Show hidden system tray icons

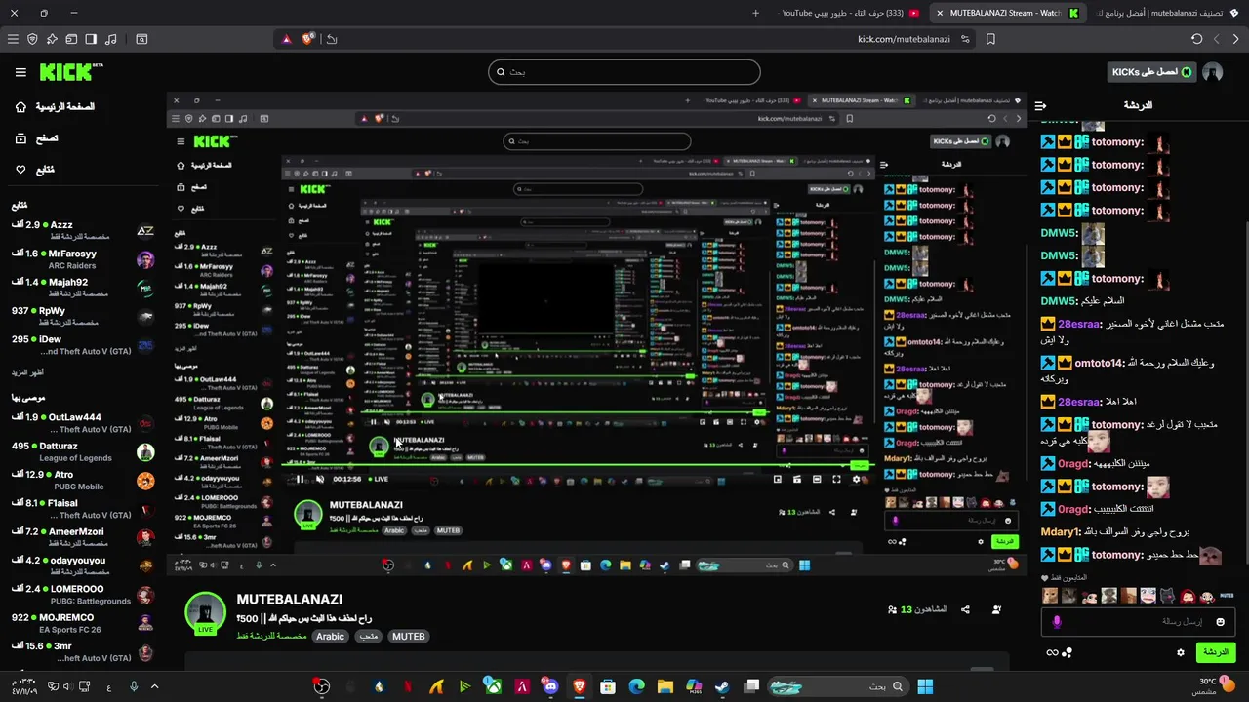pyautogui.click(x=154, y=686)
